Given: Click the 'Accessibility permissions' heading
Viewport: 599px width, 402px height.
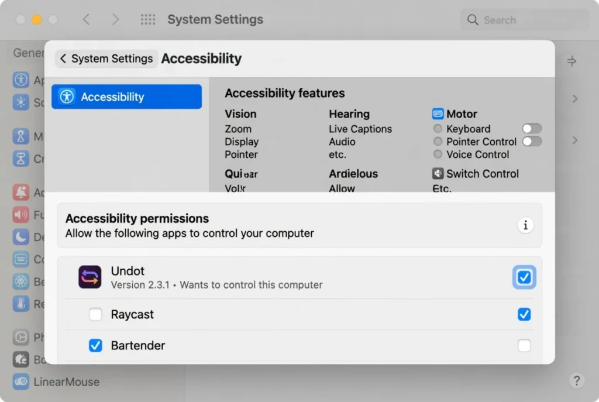Looking at the screenshot, I should click(137, 218).
